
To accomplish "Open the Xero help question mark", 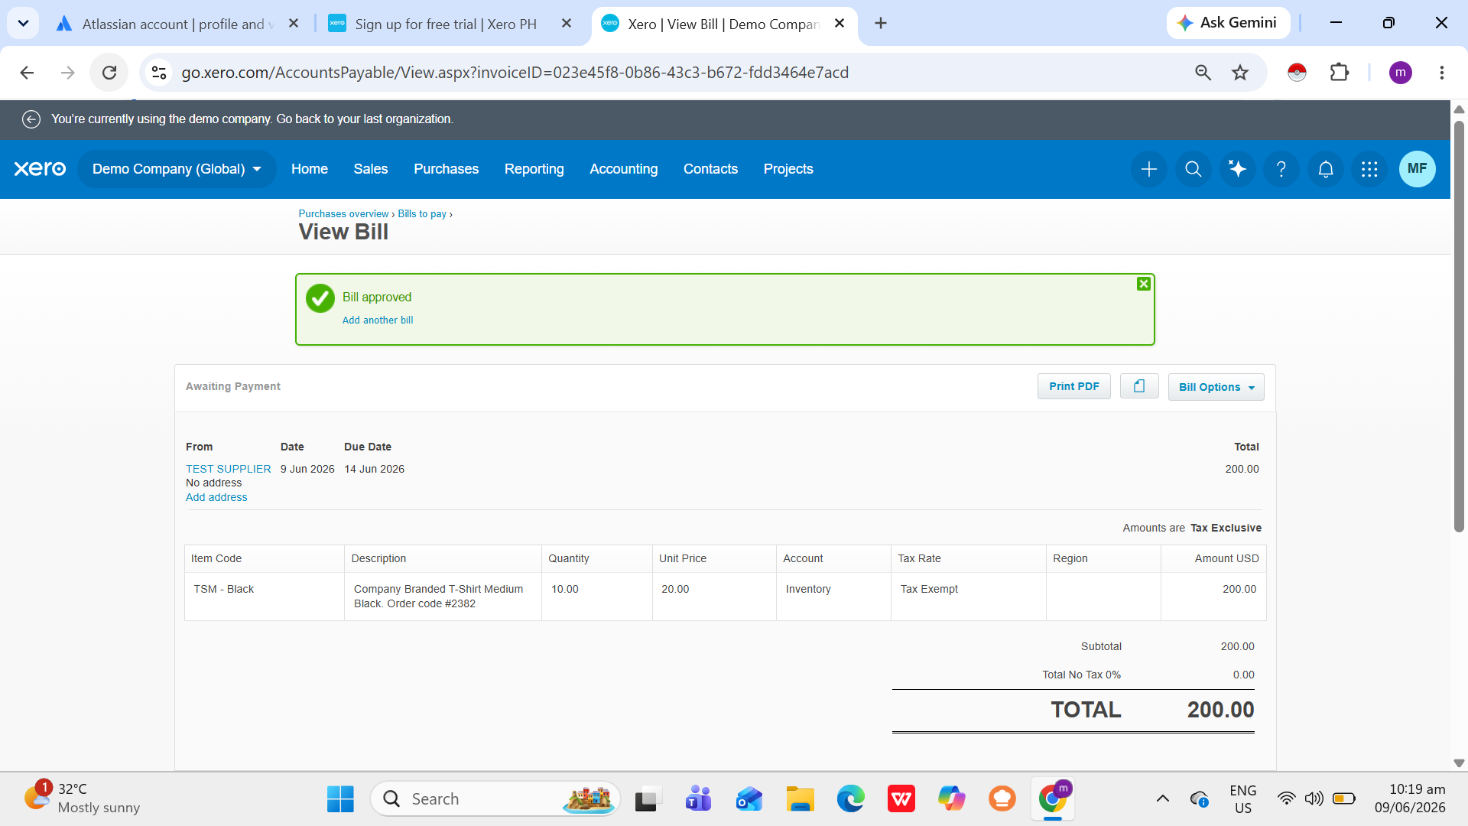I will [x=1281, y=169].
